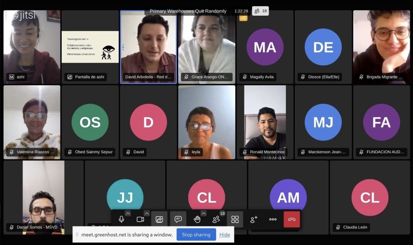Raise your hand
Viewport: 413px width, 245px height.
click(x=197, y=219)
